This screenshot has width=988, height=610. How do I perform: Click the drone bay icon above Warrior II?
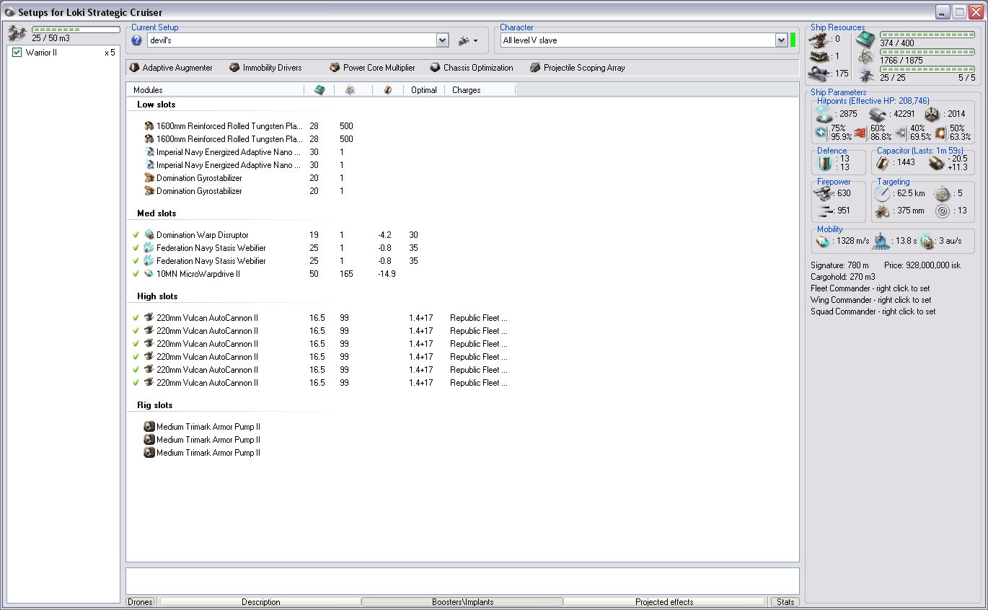[17, 33]
